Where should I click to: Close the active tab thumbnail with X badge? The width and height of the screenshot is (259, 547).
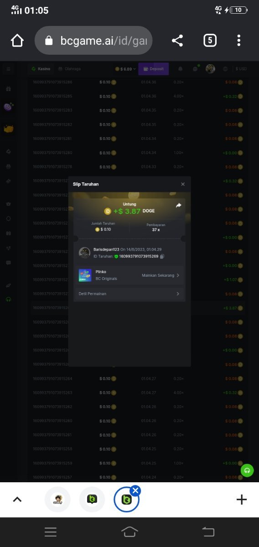[135, 490]
